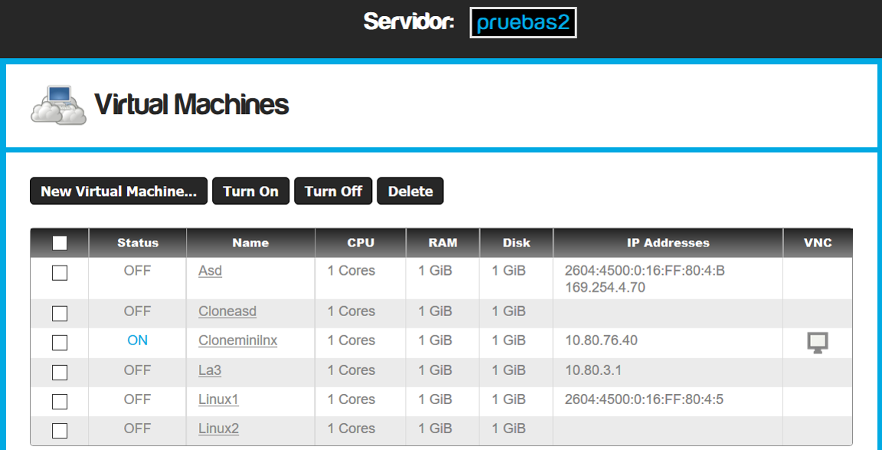
Task: Click the Virtual Machines cloud computer icon
Action: tap(58, 105)
